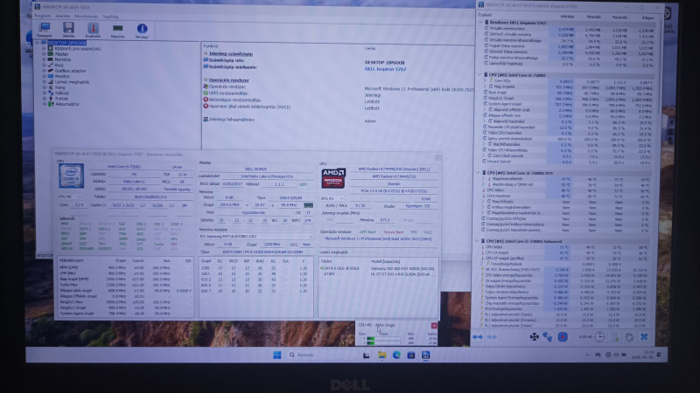Click the blue X close sensors icon
The width and height of the screenshot is (700, 393).
644,337
